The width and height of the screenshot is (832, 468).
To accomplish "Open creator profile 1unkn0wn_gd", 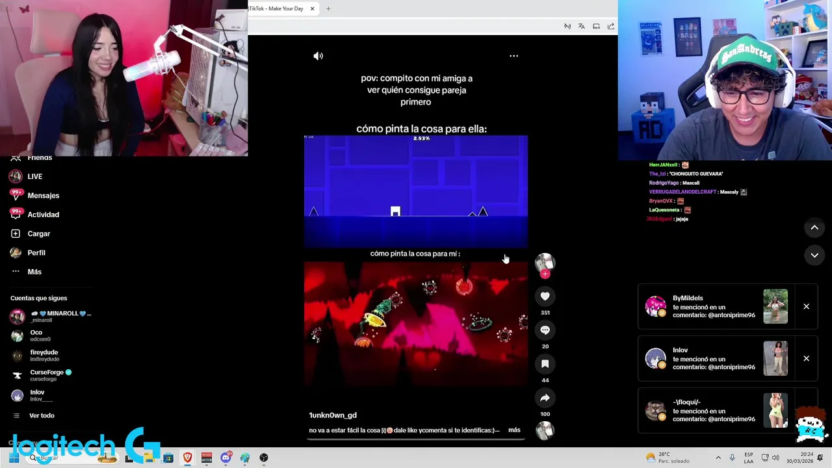I will point(333,415).
